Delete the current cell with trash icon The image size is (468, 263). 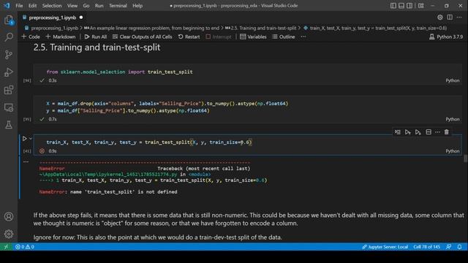click(x=447, y=132)
